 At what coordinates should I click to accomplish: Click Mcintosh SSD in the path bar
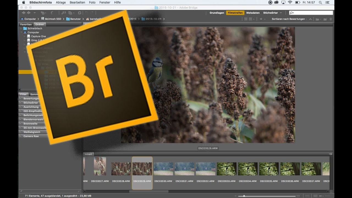pos(51,19)
